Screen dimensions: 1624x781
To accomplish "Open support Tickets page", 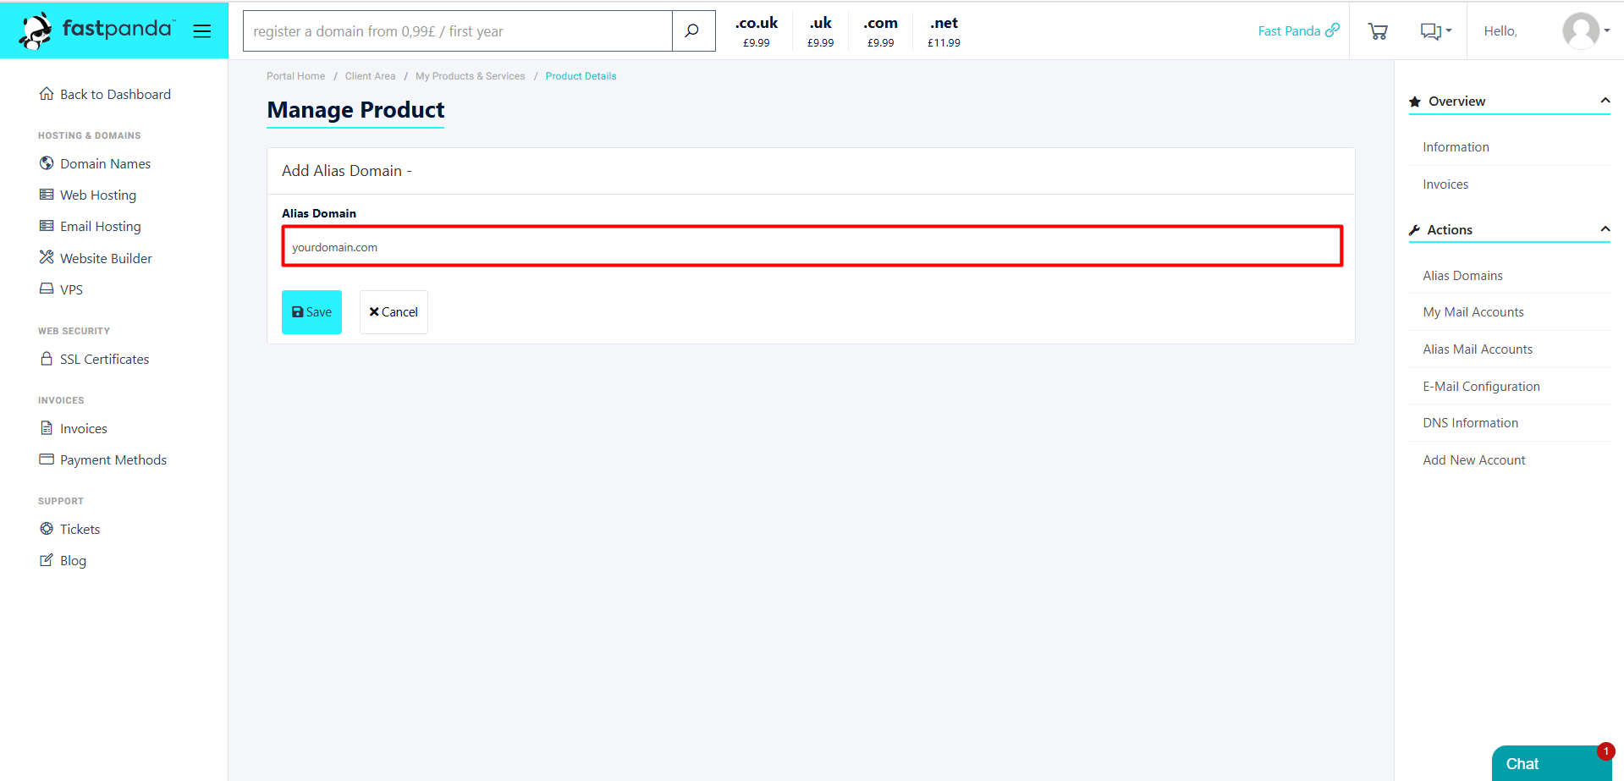I will point(80,529).
